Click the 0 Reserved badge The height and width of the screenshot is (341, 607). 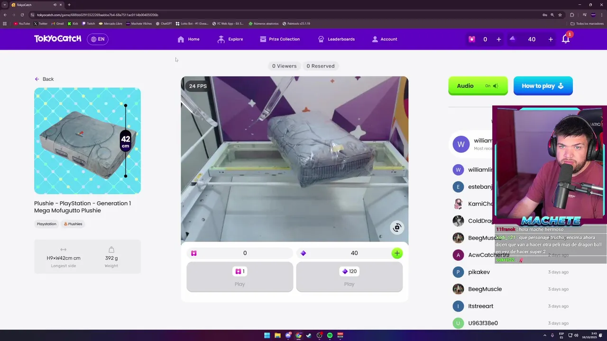(x=321, y=66)
